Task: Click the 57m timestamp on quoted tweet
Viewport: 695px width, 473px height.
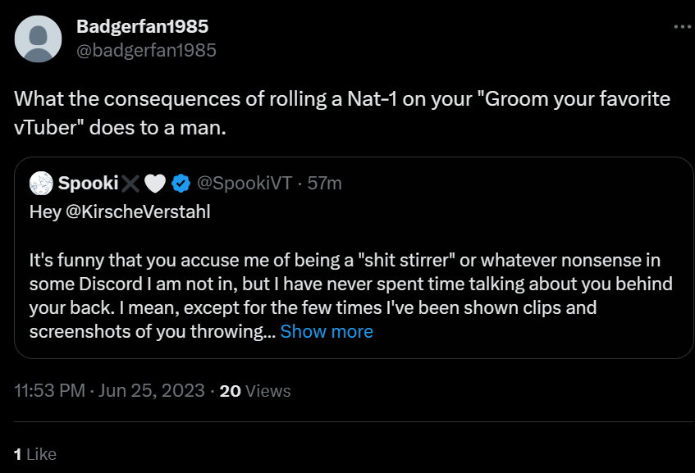Action: 324,183
